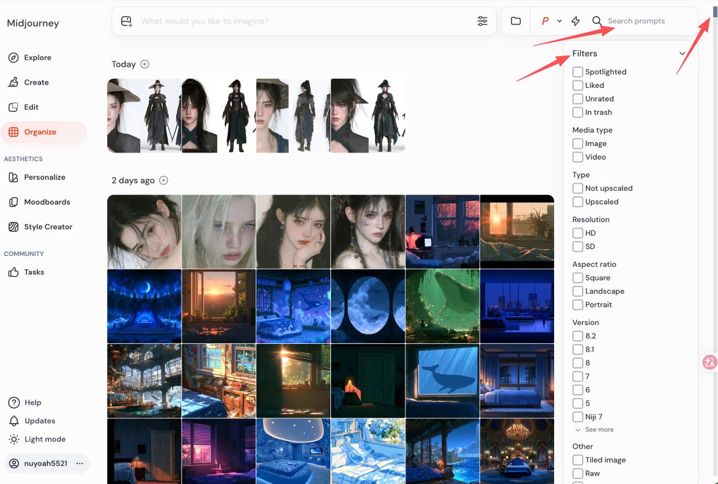This screenshot has height=484, width=718.
Task: Go to Tasks thumbs-up item
Action: 26,272
